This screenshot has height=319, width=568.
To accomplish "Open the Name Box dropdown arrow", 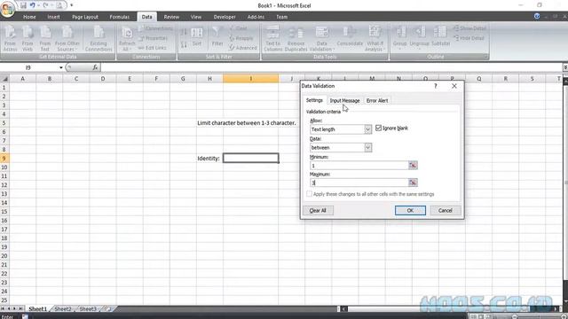I will tap(61, 67).
